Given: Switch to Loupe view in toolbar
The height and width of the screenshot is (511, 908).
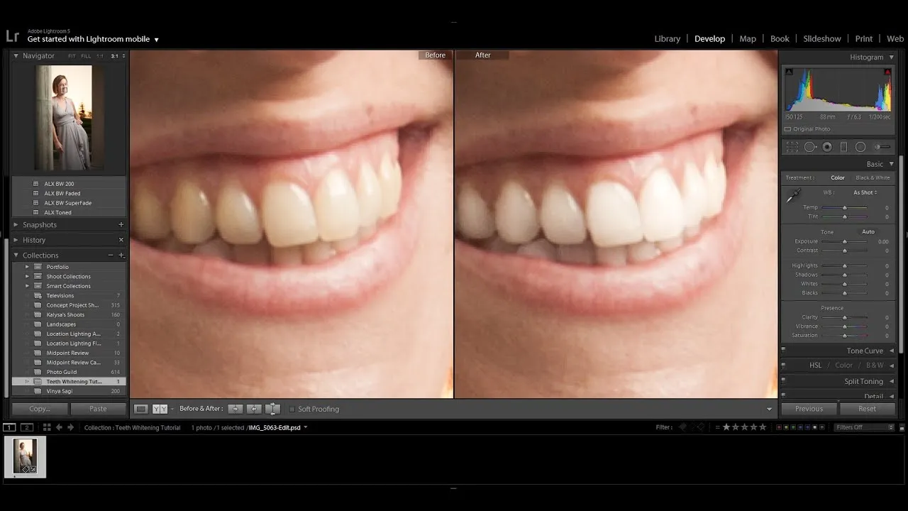Looking at the screenshot, I should point(141,409).
